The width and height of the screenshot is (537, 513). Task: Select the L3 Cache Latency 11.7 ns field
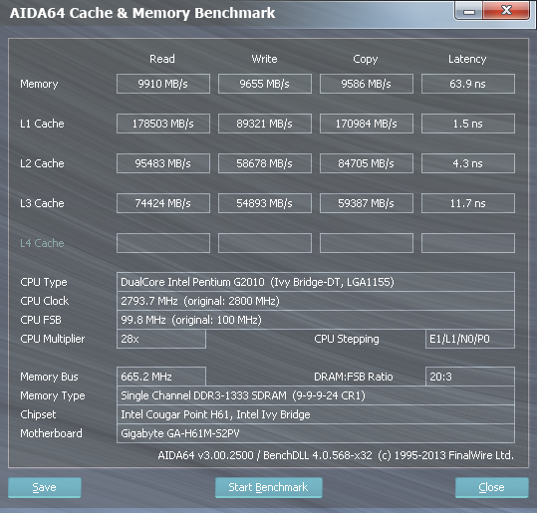point(468,203)
